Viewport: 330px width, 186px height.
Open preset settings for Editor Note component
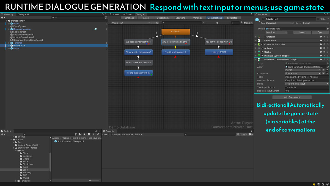pyautogui.click(x=324, y=41)
